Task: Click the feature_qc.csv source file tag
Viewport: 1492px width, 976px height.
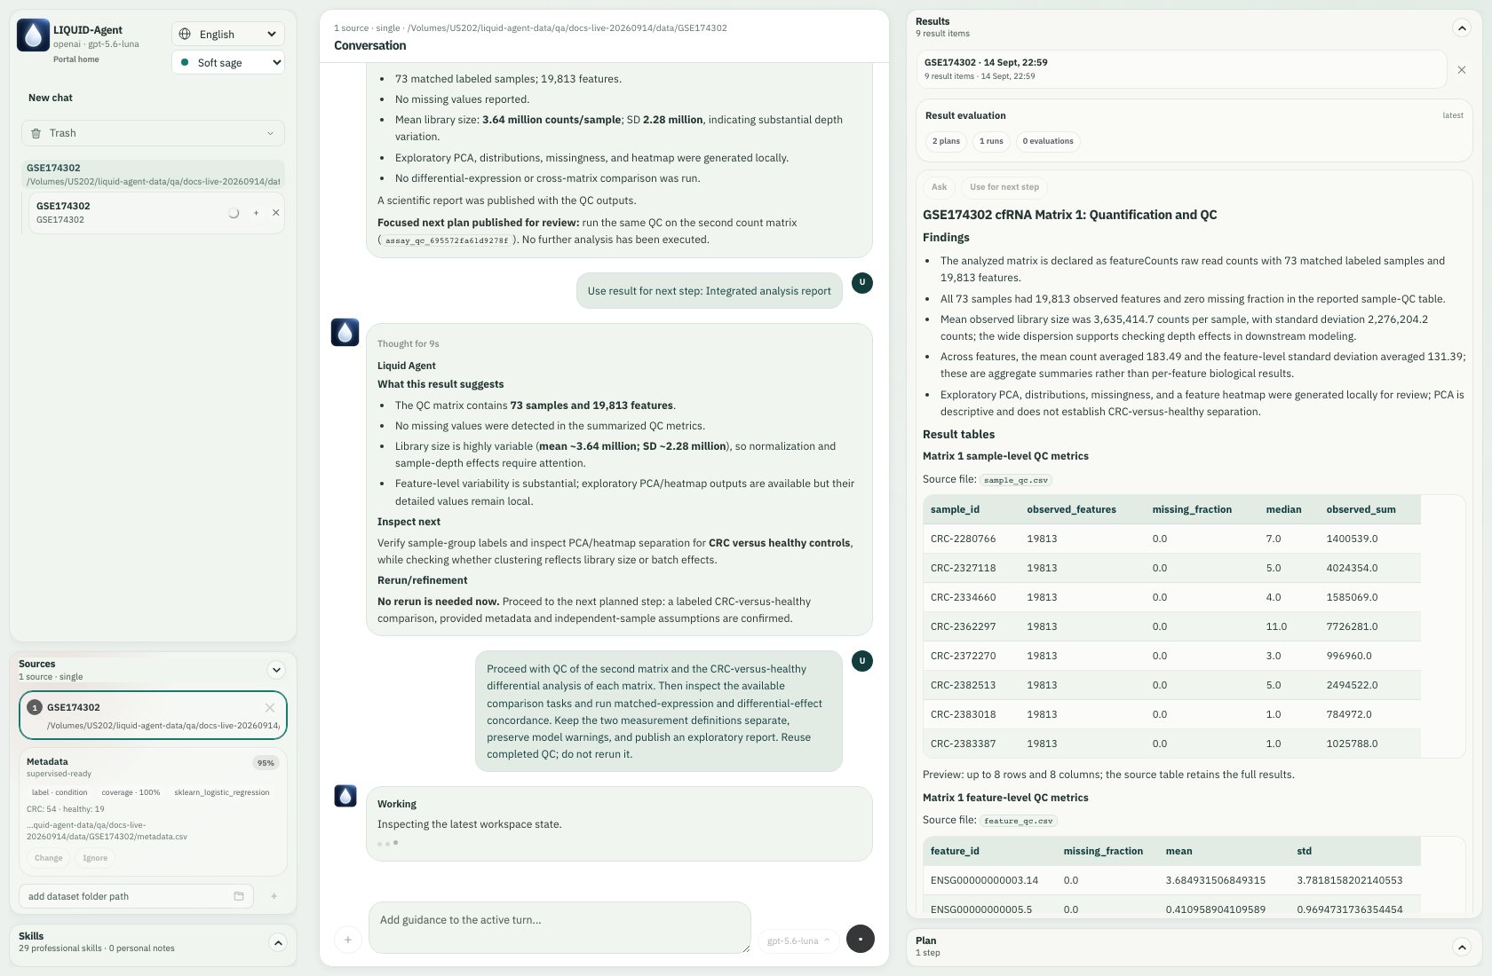Action: point(1019,821)
